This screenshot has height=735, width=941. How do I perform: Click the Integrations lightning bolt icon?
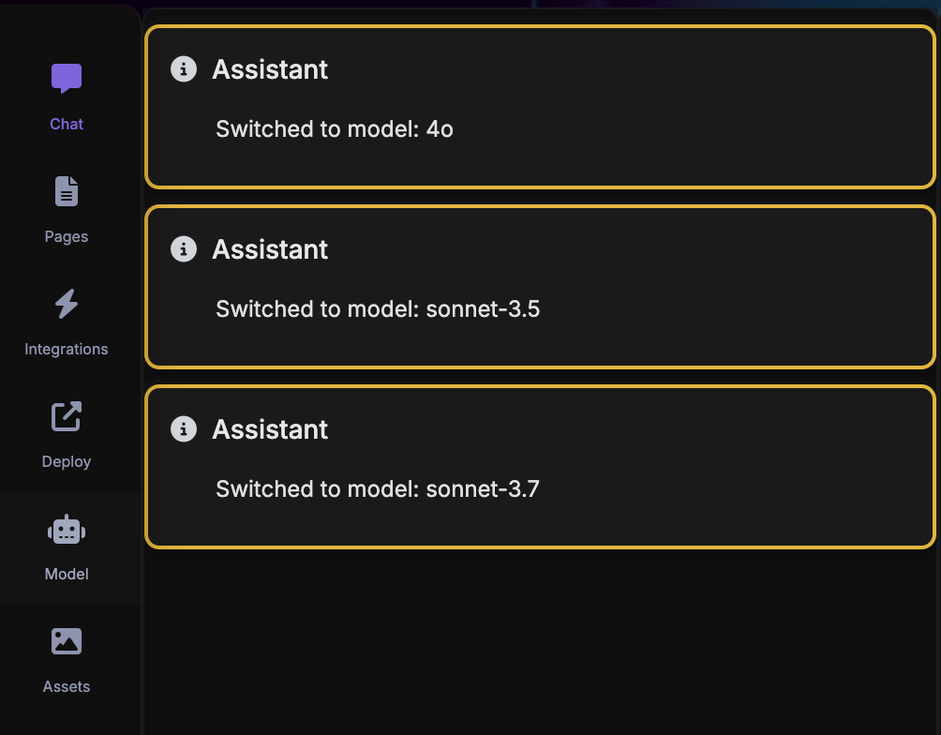click(67, 304)
